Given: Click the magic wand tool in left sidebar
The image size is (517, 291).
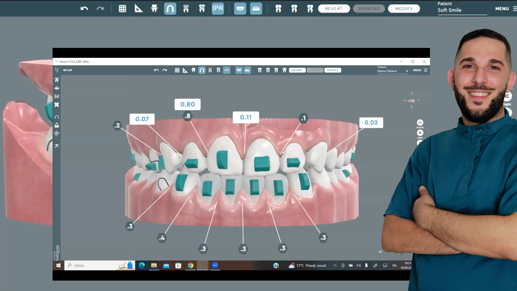Looking at the screenshot, I should [57, 146].
